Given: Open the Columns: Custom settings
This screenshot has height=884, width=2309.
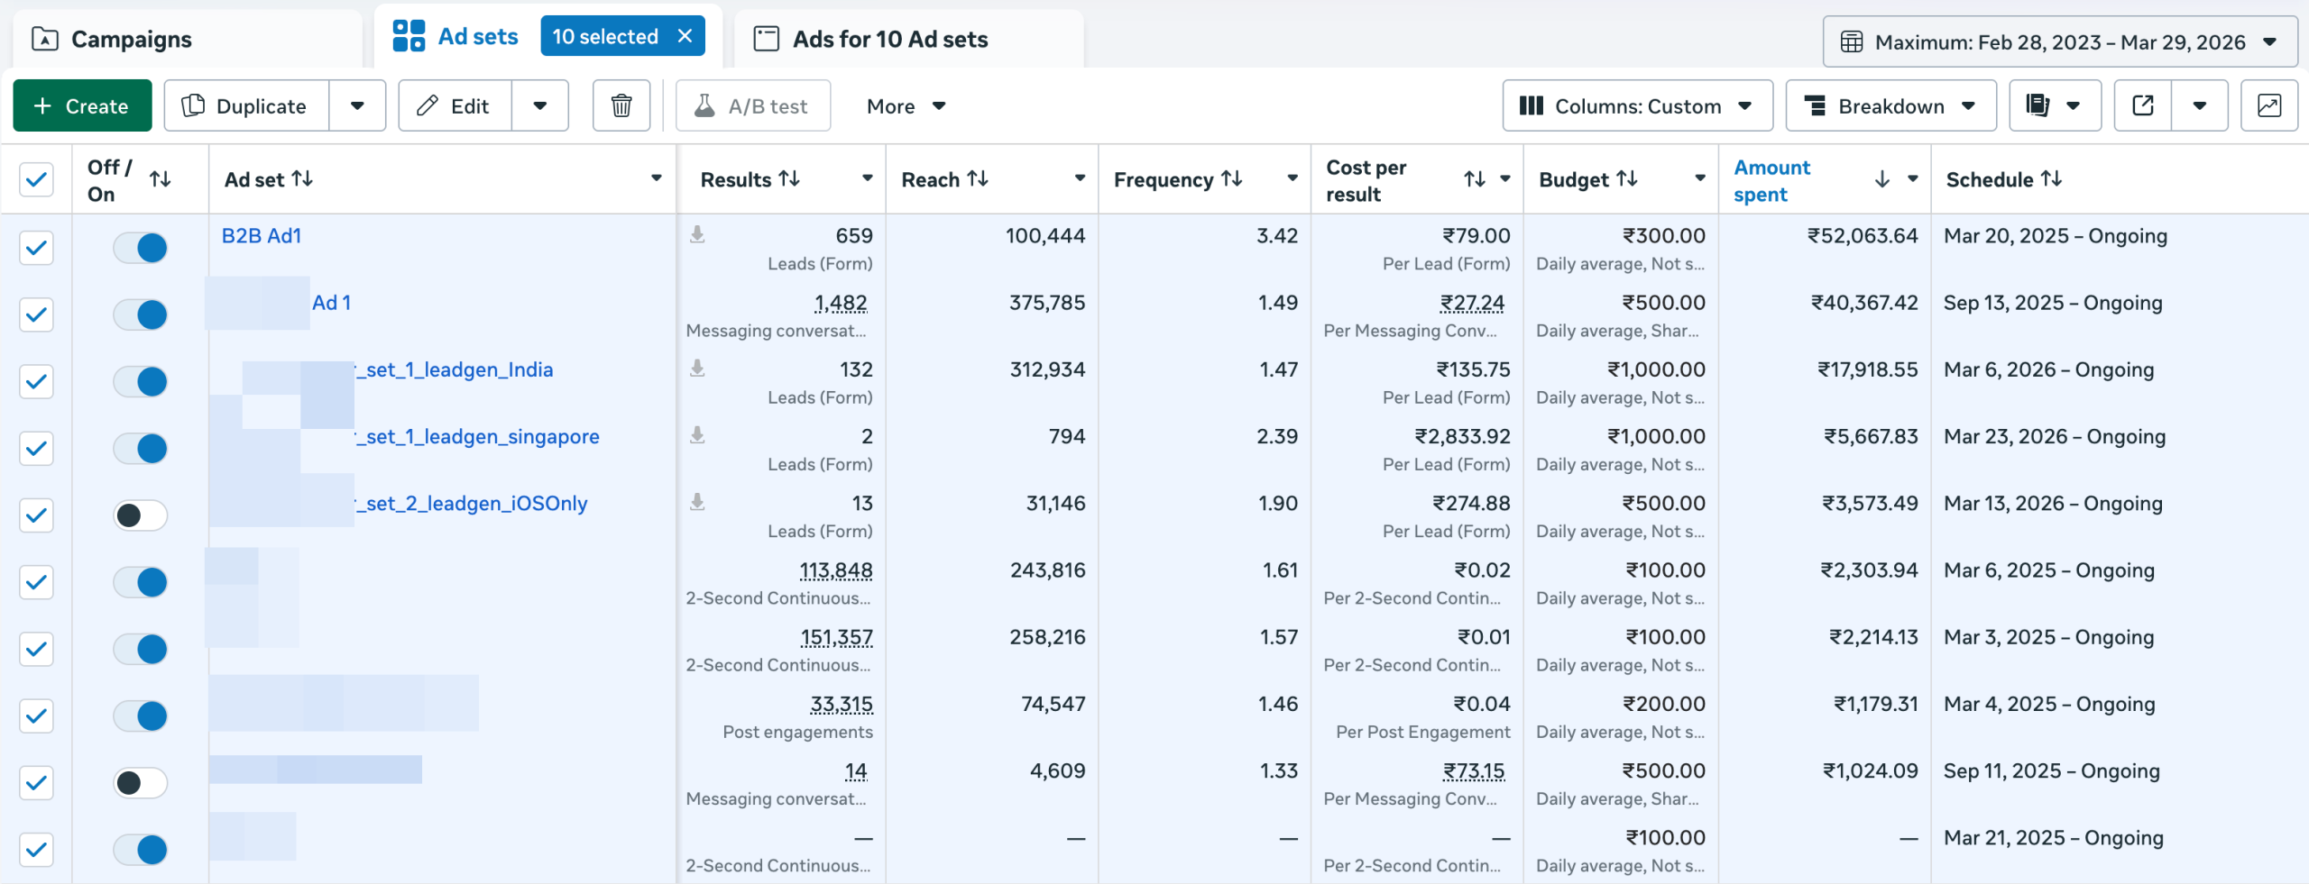Looking at the screenshot, I should [1637, 105].
